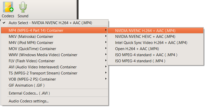Select NVIDIA NVENC H.264 + AAC (.MP4) codec
The height and width of the screenshot is (108, 205).
[x=155, y=31]
